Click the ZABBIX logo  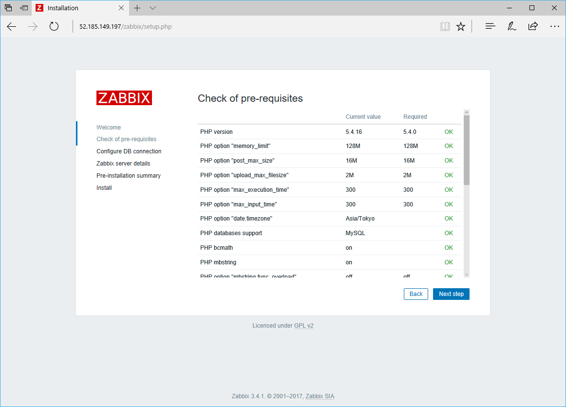click(124, 97)
